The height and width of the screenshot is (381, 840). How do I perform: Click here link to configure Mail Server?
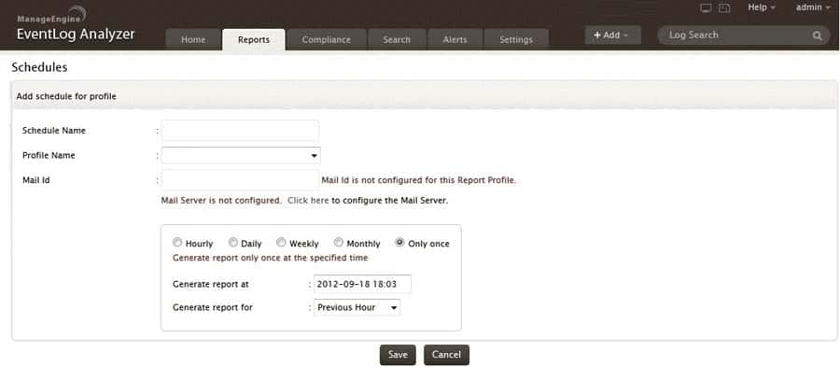[x=308, y=201]
